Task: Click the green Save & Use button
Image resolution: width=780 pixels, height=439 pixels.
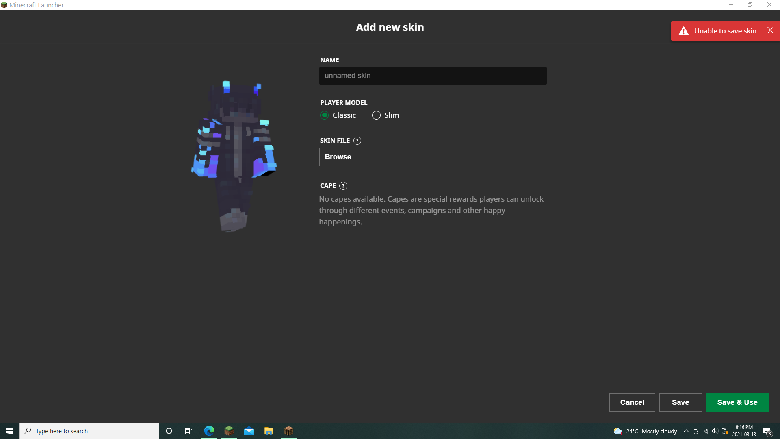Action: click(737, 402)
